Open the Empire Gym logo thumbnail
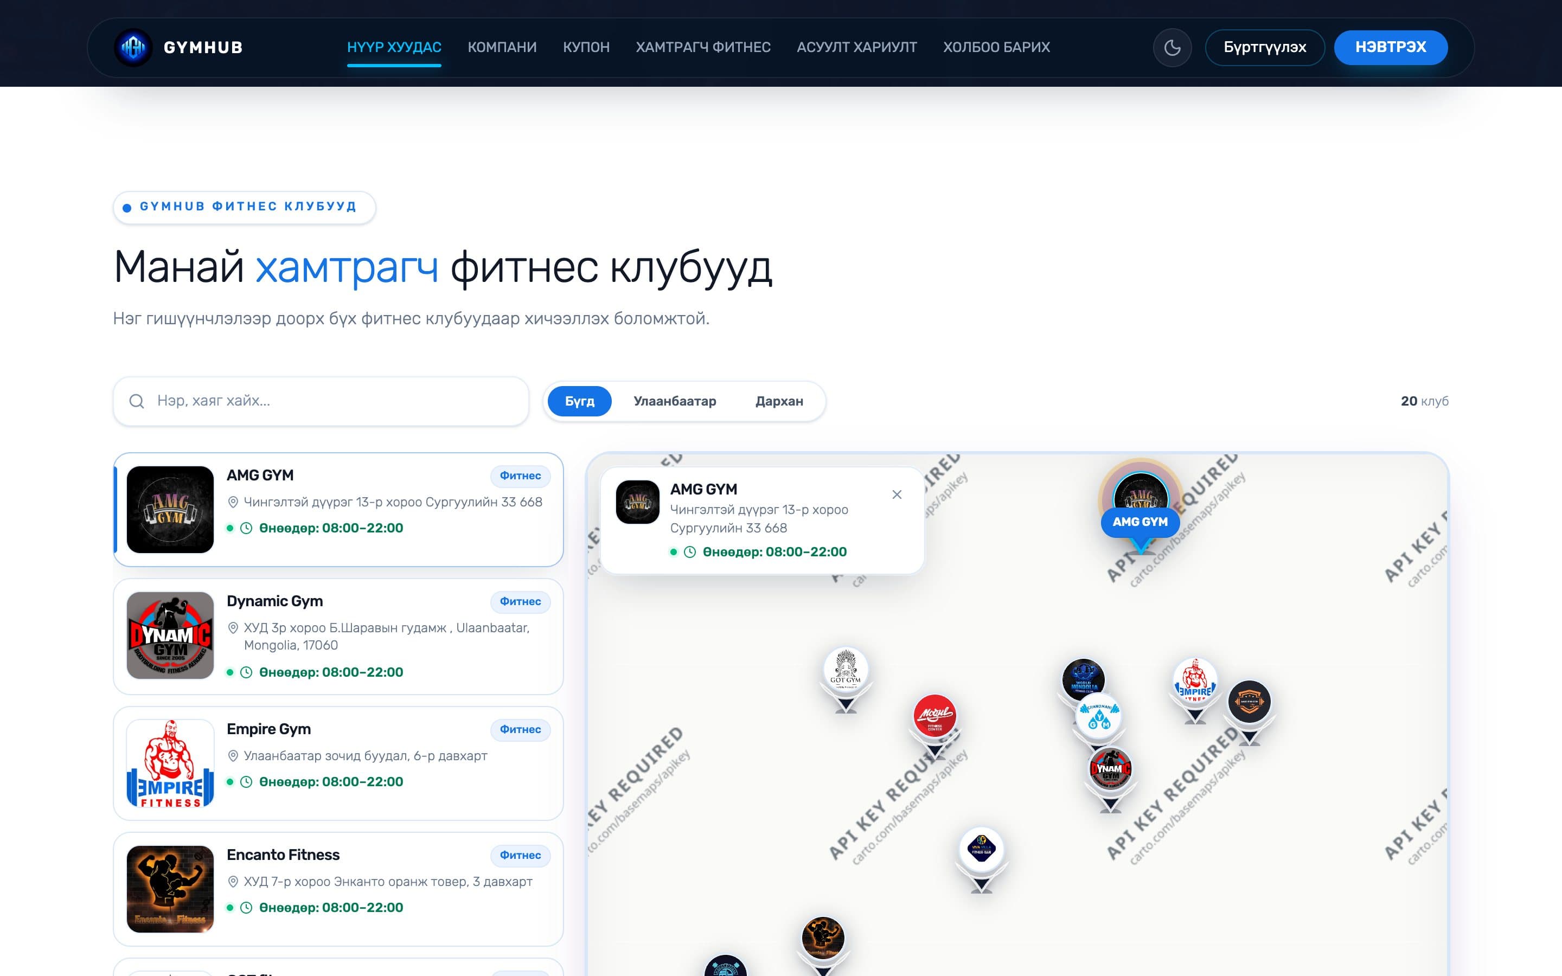The width and height of the screenshot is (1562, 976). coord(170,763)
